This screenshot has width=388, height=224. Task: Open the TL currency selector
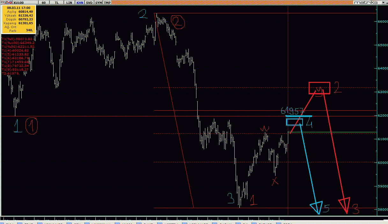(57, 3)
